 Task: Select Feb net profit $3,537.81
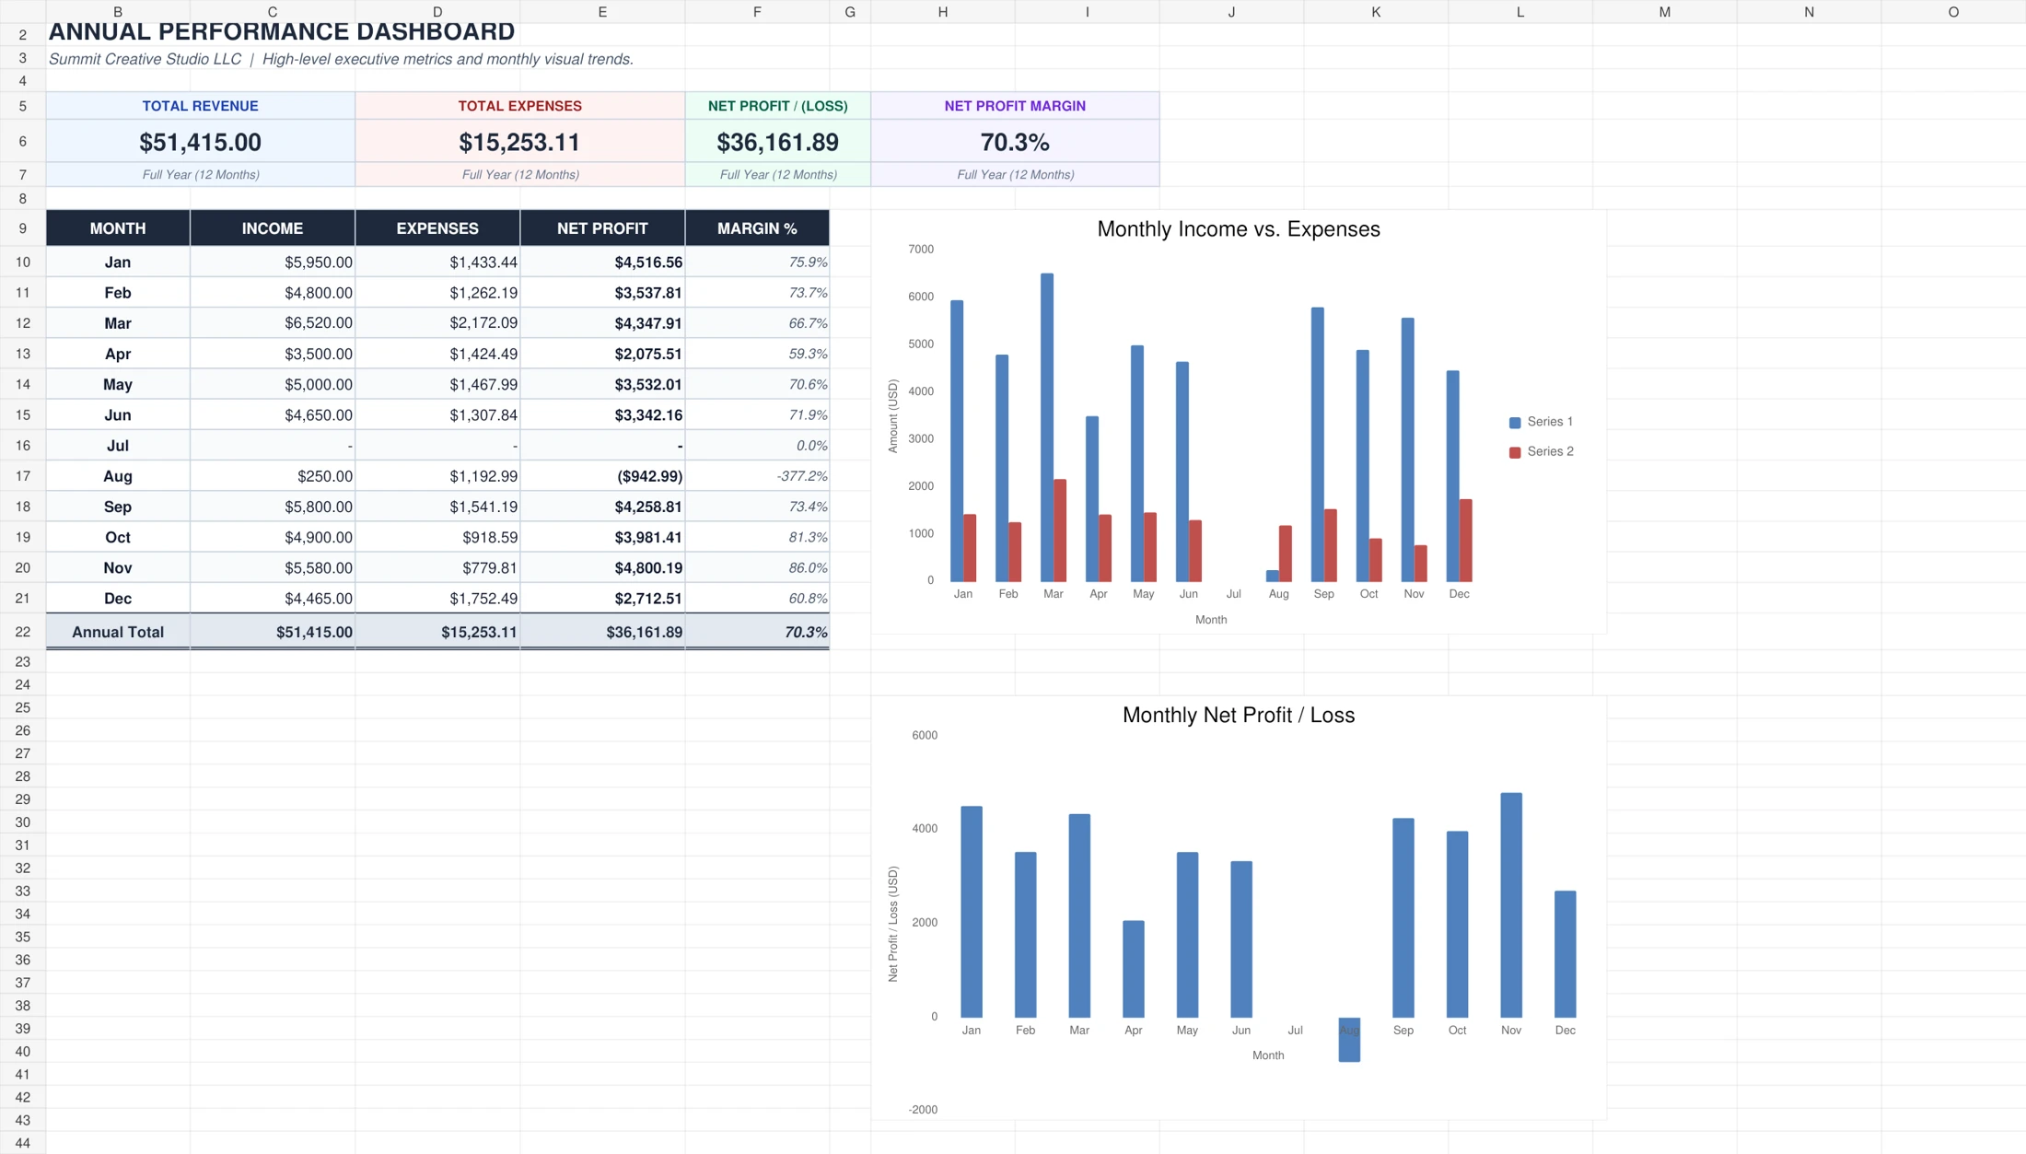(602, 293)
